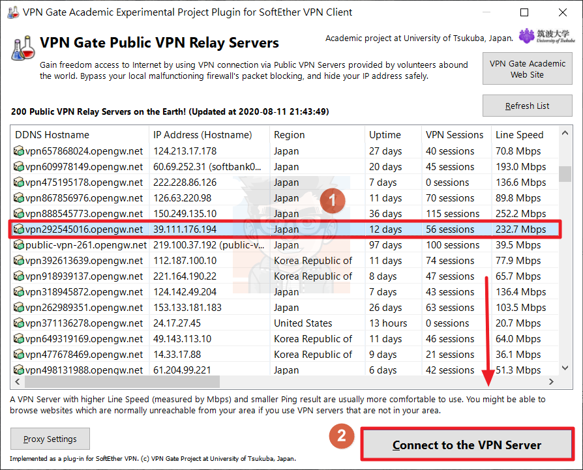
Task: Click the United States region cell
Action: point(303,323)
